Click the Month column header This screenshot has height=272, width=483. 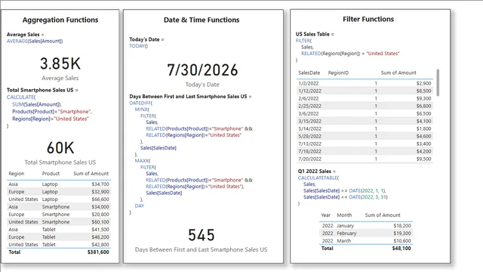pyautogui.click(x=344, y=215)
